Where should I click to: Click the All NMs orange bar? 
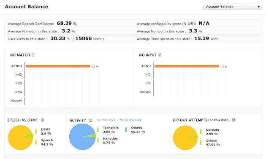pyautogui.click(x=58, y=67)
